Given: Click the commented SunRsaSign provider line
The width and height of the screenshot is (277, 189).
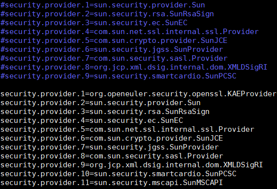Looking at the screenshot, I should pos(107,14).
